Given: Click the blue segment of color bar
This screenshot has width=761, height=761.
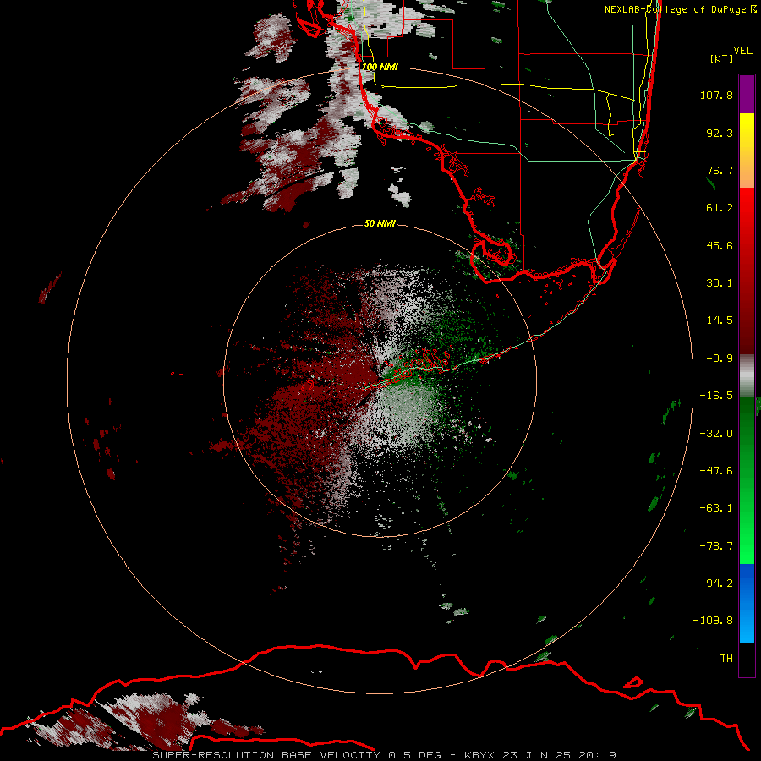Looking at the screenshot, I should (x=747, y=603).
